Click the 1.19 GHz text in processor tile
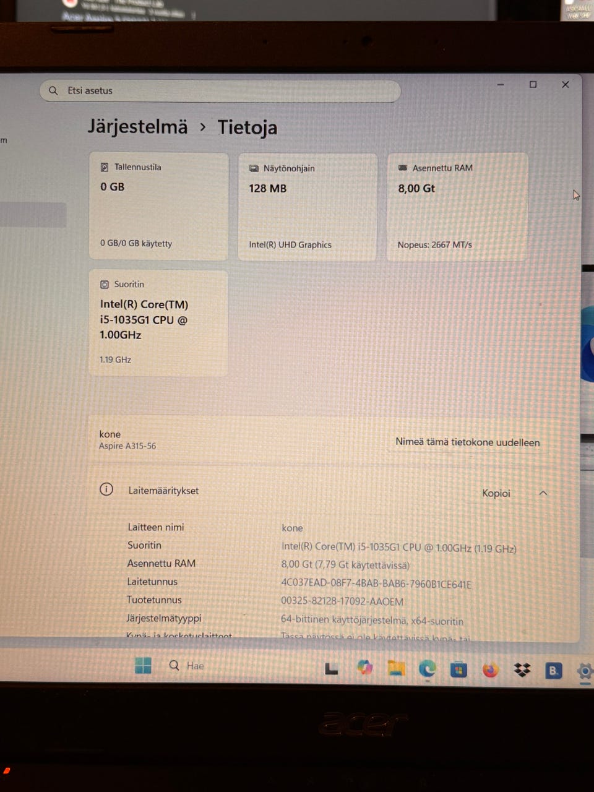The height and width of the screenshot is (792, 594). (115, 359)
